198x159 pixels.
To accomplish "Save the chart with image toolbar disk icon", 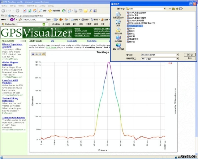I will click(x=33, y=54).
